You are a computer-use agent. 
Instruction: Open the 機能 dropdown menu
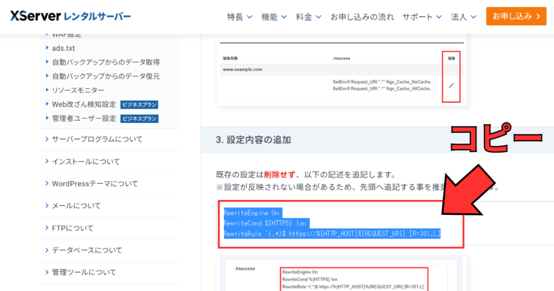(274, 17)
